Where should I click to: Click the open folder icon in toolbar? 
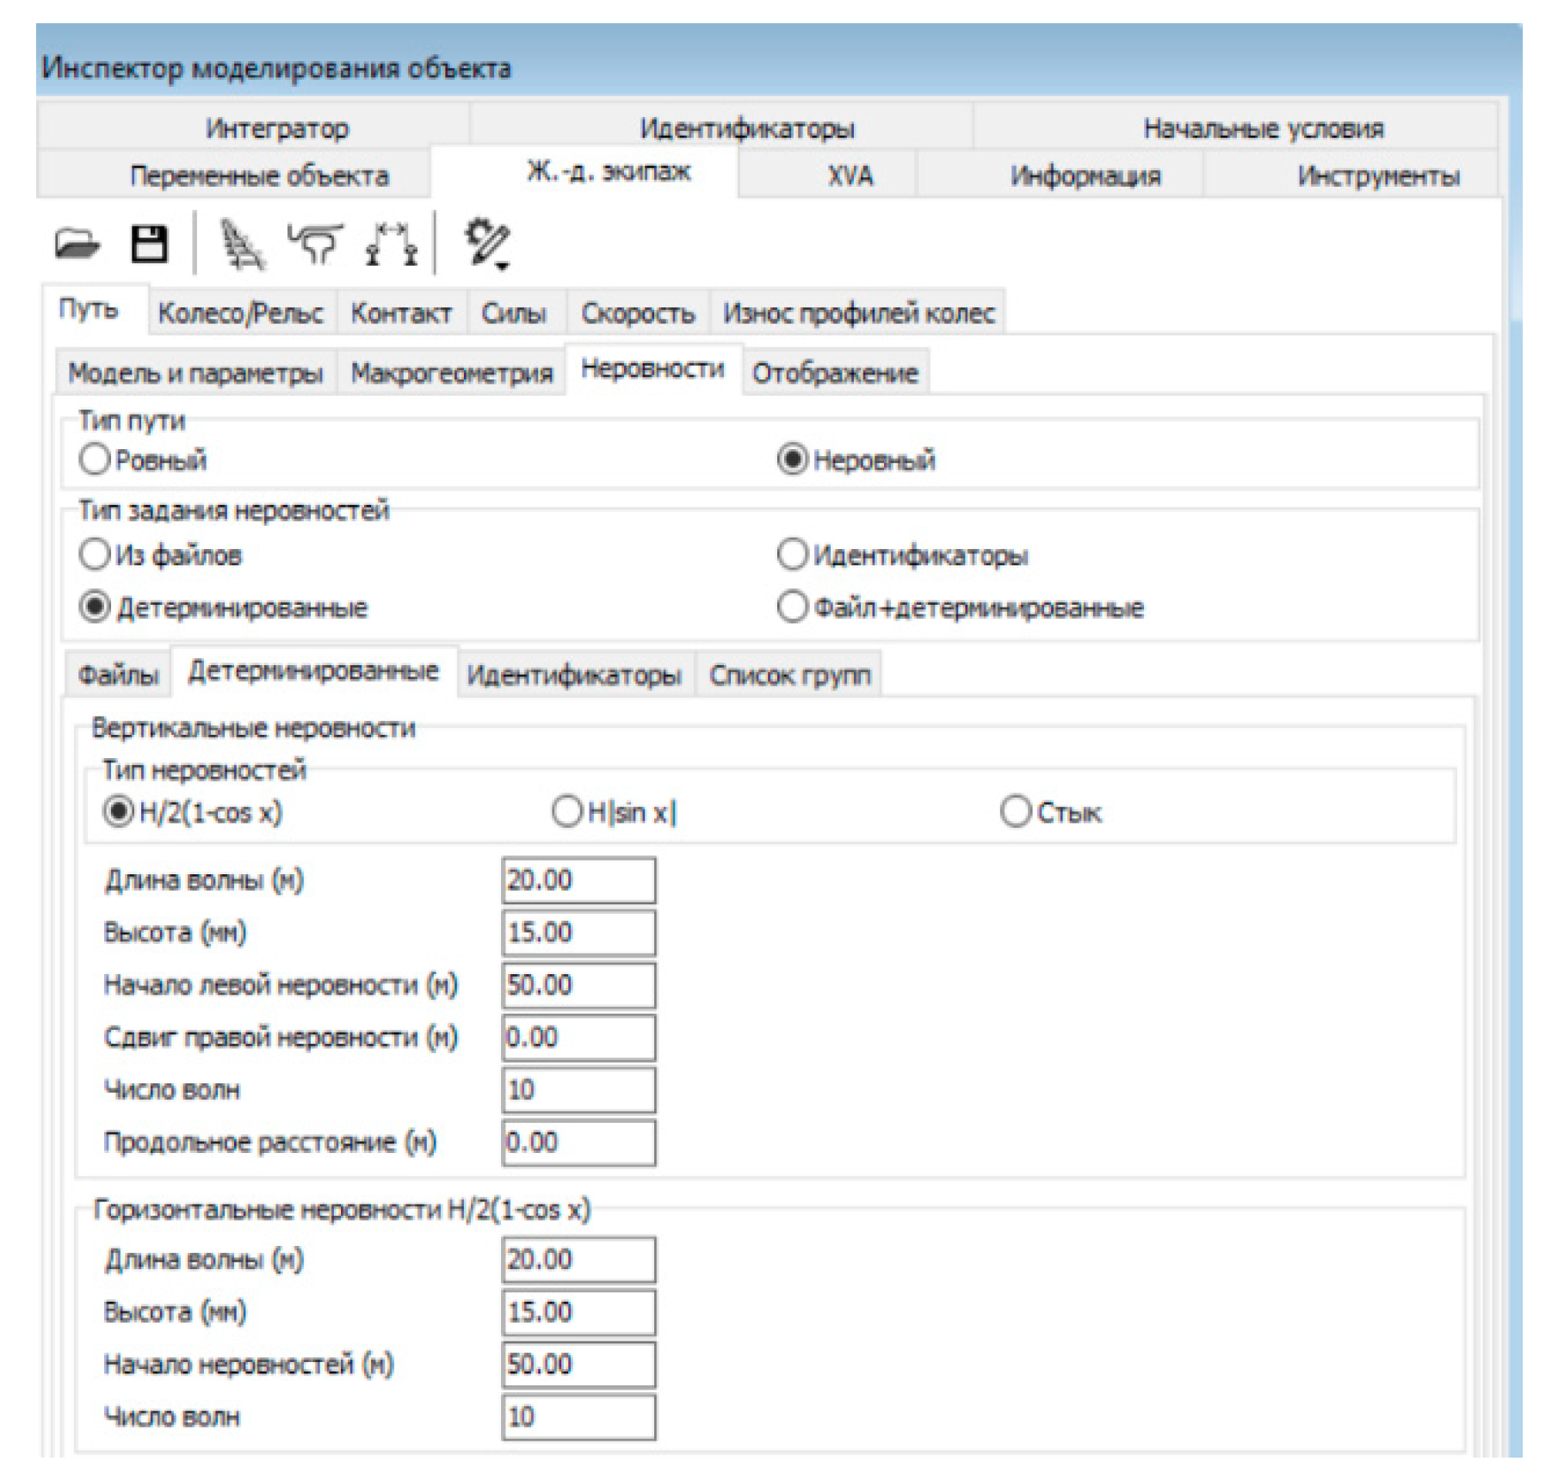[77, 244]
